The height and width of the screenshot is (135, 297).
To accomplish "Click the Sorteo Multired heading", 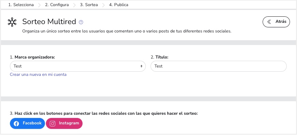I will coord(49,22).
